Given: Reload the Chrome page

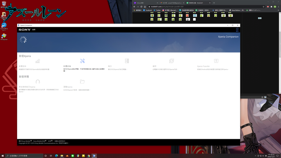Looking at the screenshot, I should click(x=141, y=7).
